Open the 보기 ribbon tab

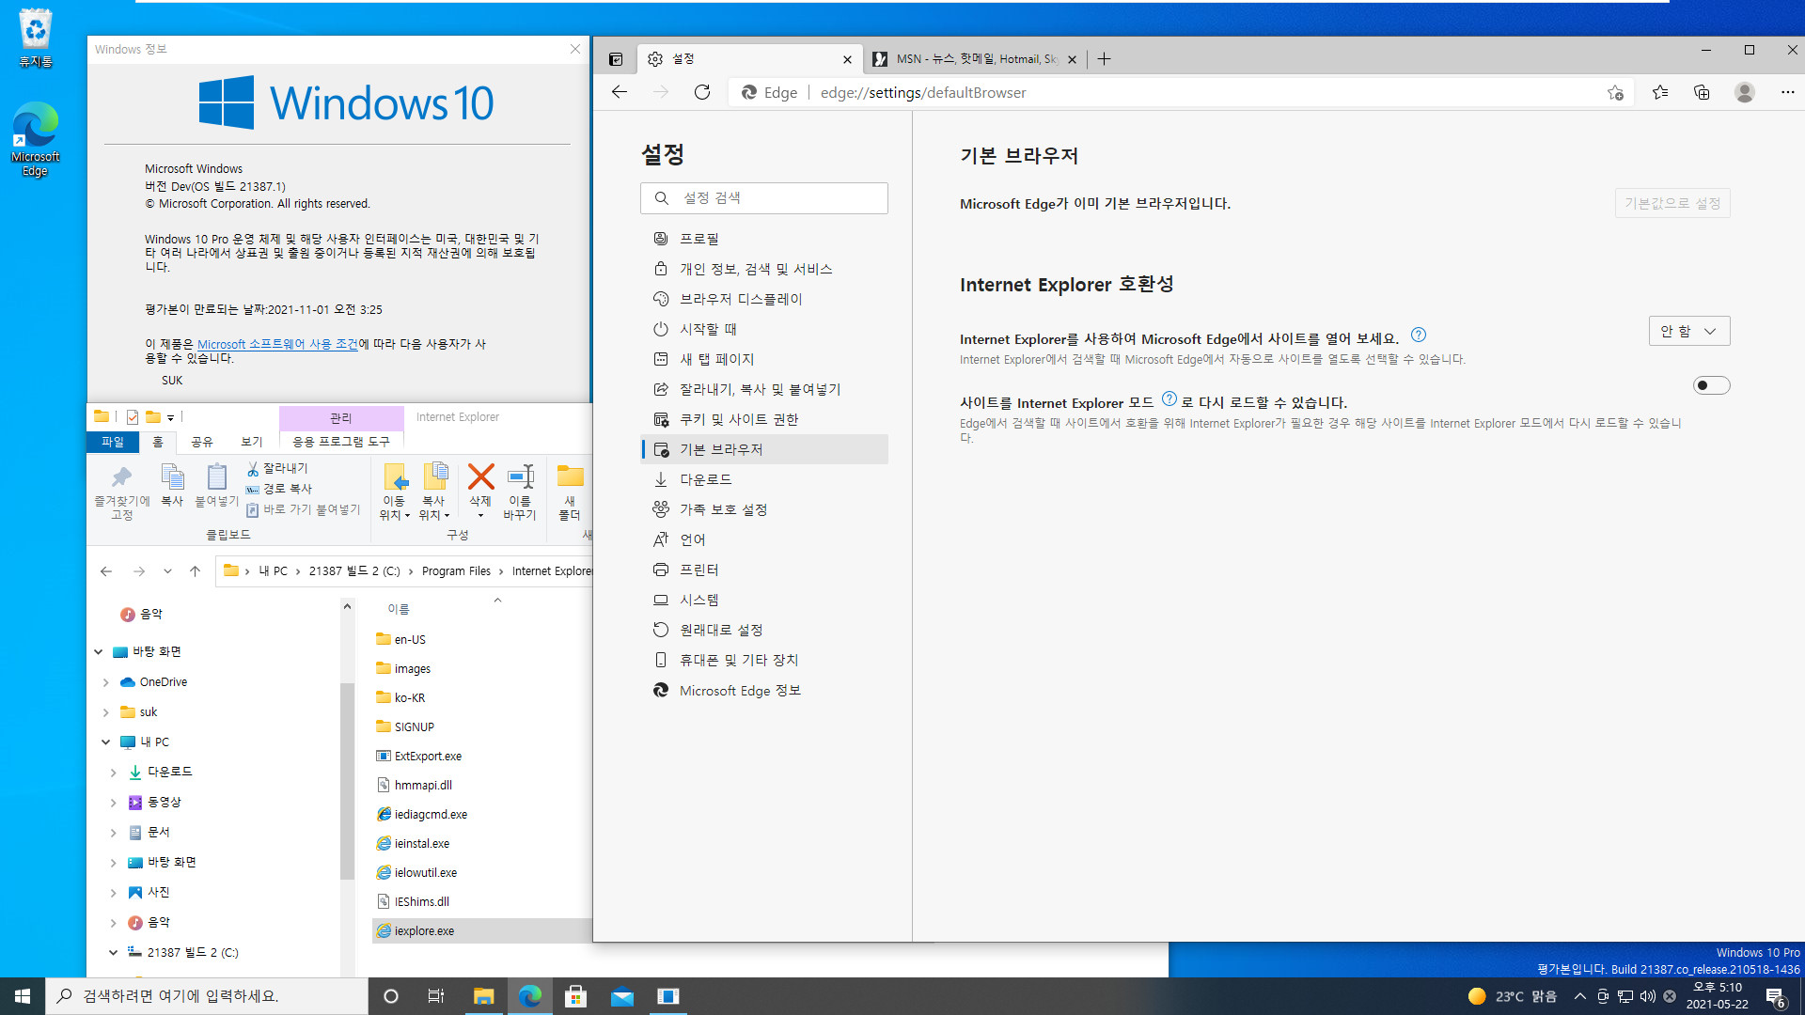pyautogui.click(x=251, y=442)
